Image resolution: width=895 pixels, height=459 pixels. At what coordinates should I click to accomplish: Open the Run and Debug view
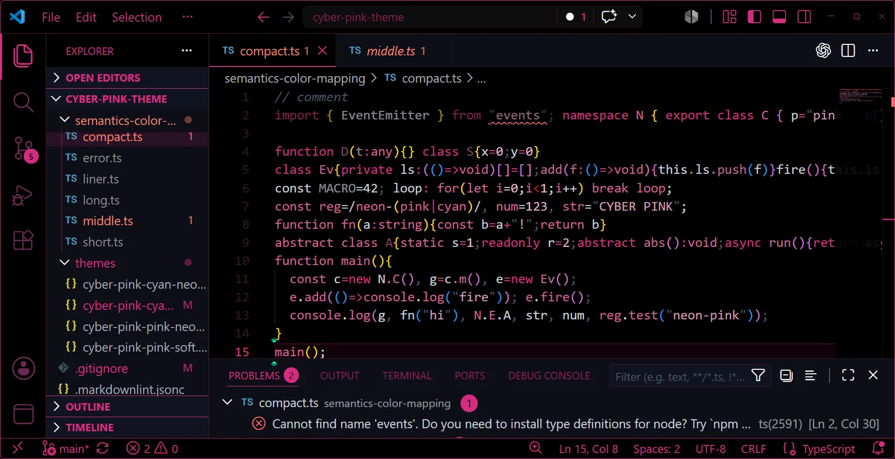pos(23,196)
